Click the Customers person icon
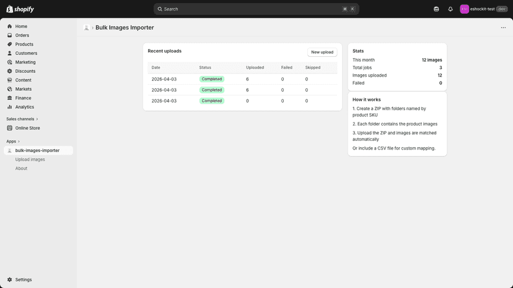Image resolution: width=513 pixels, height=288 pixels. (9, 53)
